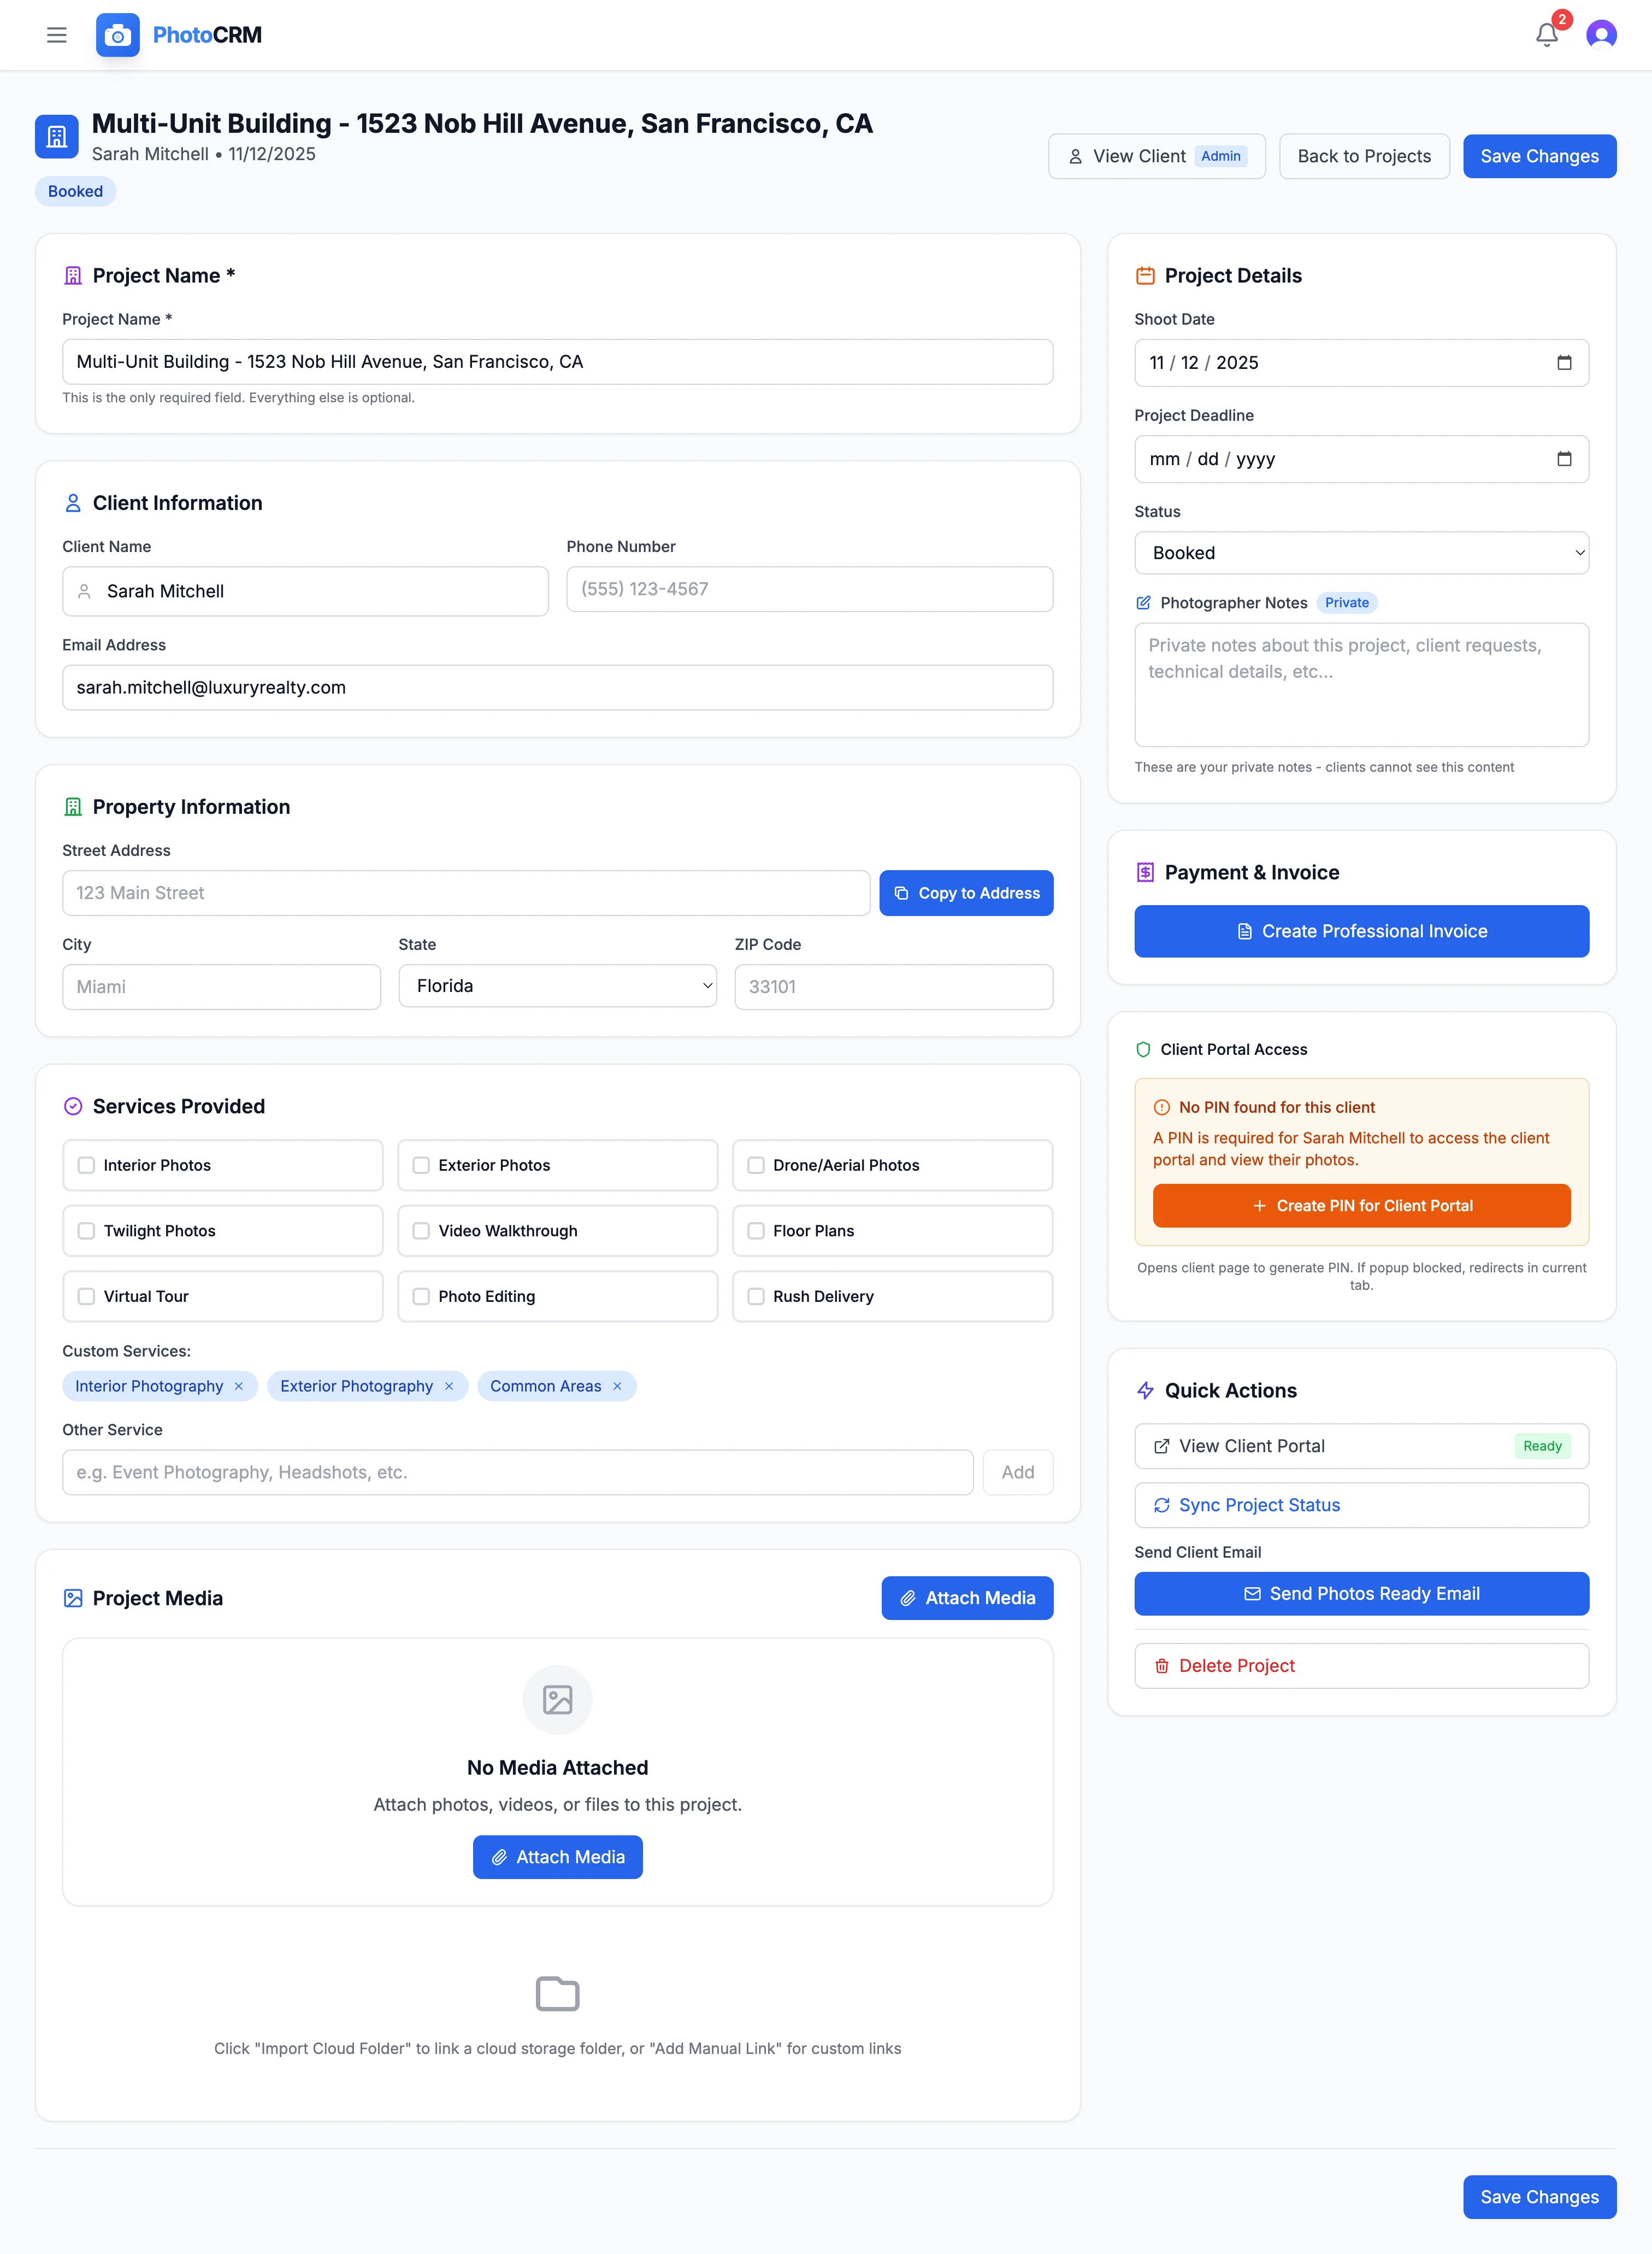Click the Quick Actions lightning icon

[x=1145, y=1390]
